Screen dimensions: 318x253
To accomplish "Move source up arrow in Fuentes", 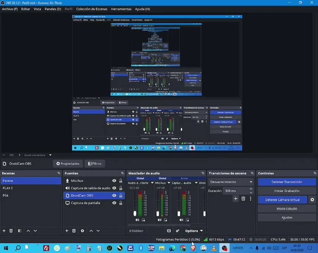I will pos(91,231).
